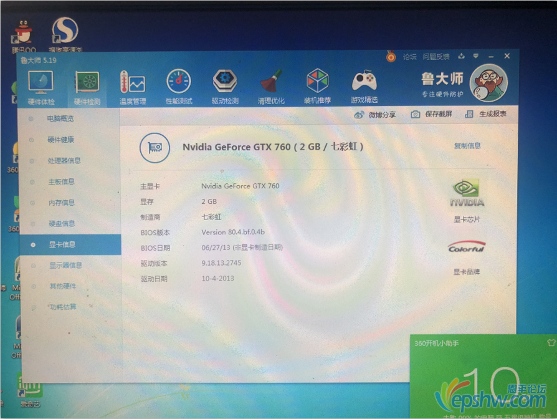The width and height of the screenshot is (557, 419).
Task: Open 爱奇艺 desktop shortcut
Action: (30, 390)
